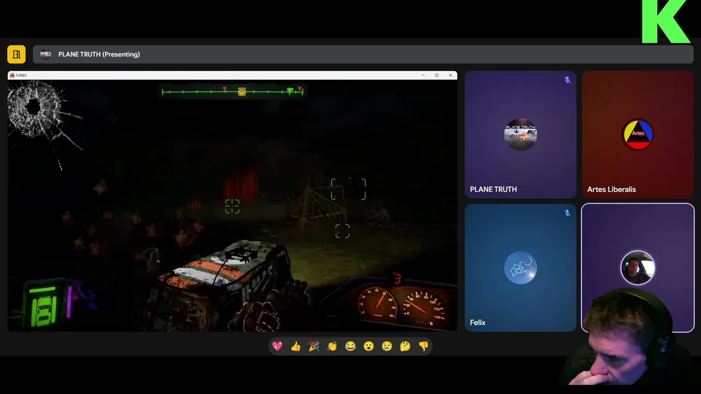
Task: Click the small lower targeting reticle
Action: tap(342, 231)
